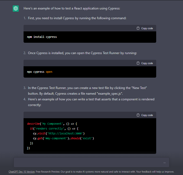183x175 pixels.
Task: Click the "npx cypress open" command text
Action: point(40,72)
